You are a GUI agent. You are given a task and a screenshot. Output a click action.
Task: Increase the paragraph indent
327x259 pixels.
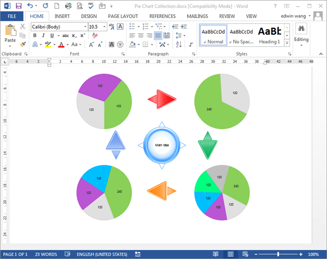(x=184, y=27)
